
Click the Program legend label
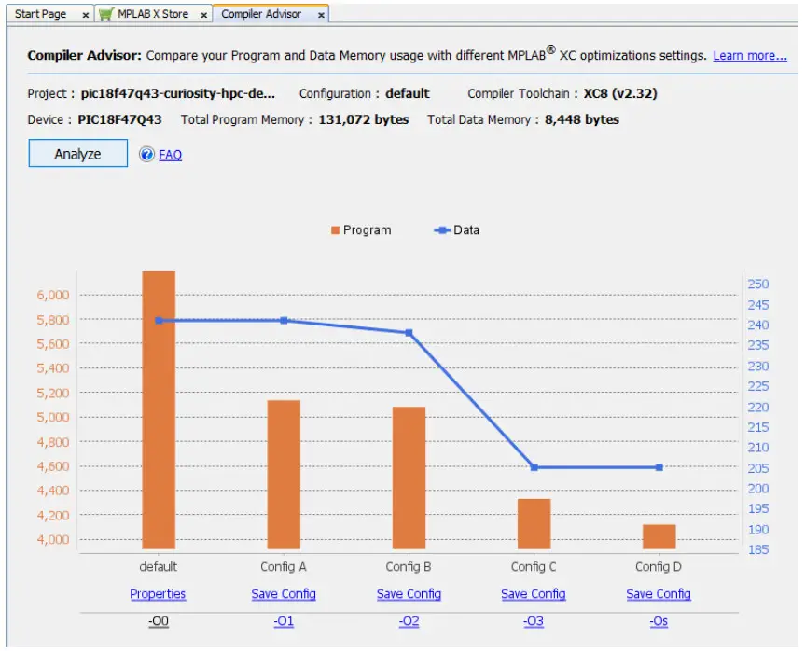pyautogui.click(x=368, y=230)
